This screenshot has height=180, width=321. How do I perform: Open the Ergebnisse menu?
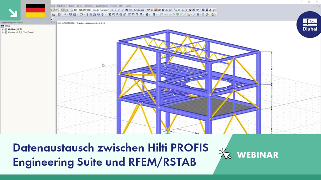coord(62,6)
